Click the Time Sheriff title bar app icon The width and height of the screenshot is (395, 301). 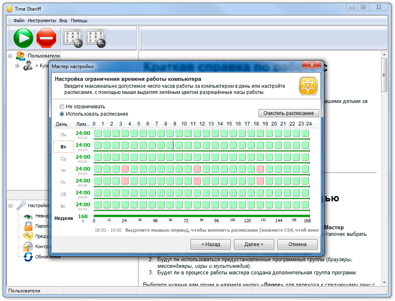click(9, 9)
